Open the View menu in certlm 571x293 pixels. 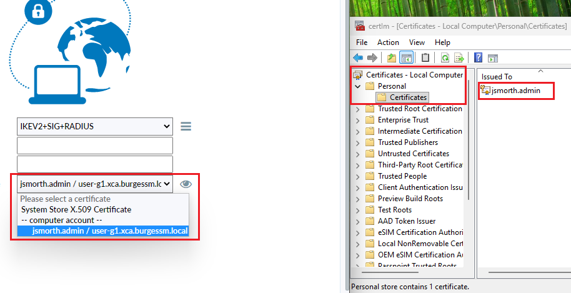tap(417, 42)
